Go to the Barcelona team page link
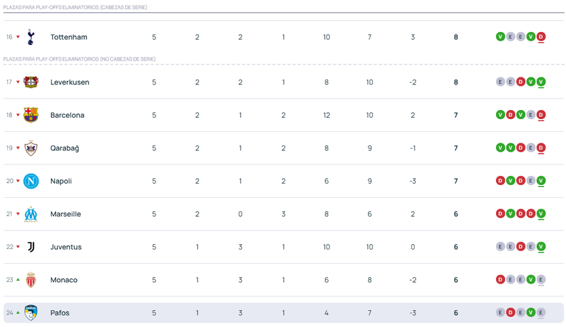 click(x=67, y=115)
